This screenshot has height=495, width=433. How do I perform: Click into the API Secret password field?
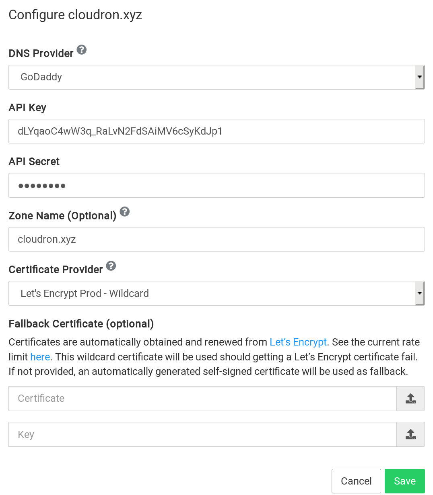216,185
